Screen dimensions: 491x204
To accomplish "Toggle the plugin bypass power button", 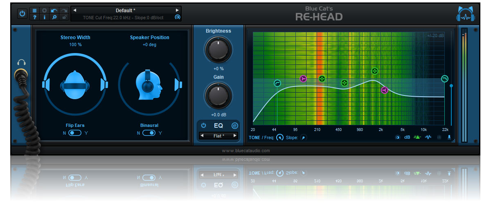I will click(x=22, y=13).
